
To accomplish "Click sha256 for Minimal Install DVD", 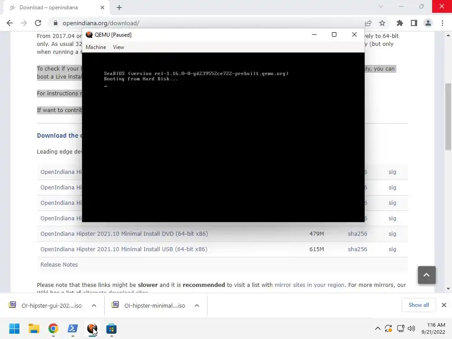I will tap(358, 234).
